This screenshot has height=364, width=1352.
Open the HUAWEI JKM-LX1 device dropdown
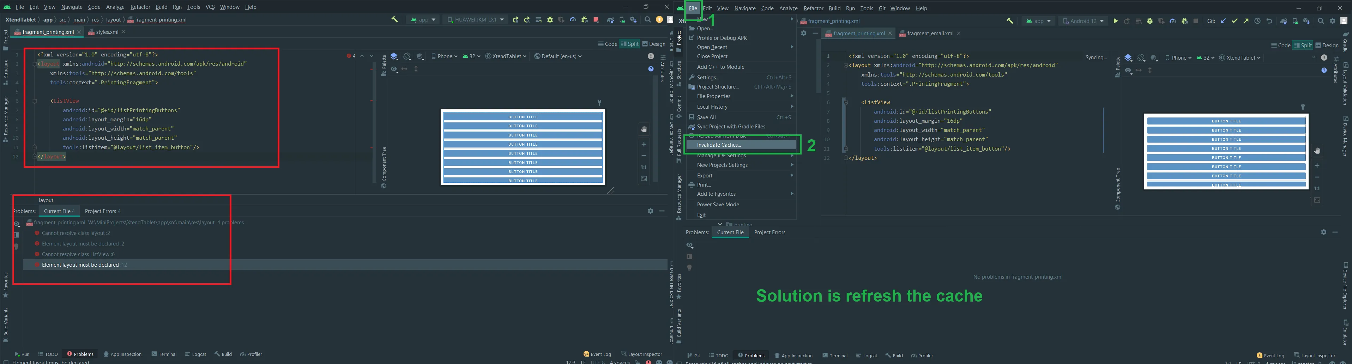(476, 20)
